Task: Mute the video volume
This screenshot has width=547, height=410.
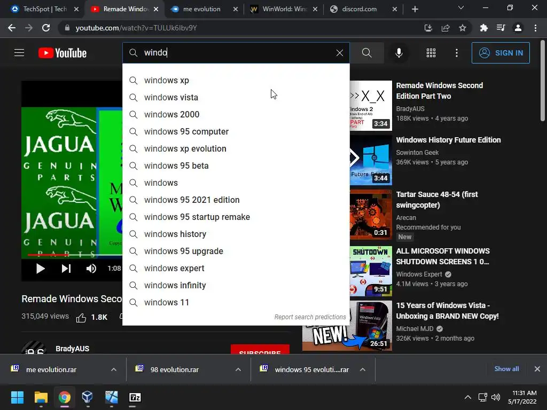Action: [91, 269]
